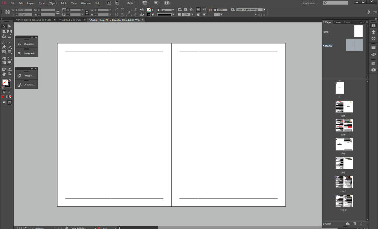The width and height of the screenshot is (378, 229).
Task: Select the Line tool
Action: click(x=10, y=42)
